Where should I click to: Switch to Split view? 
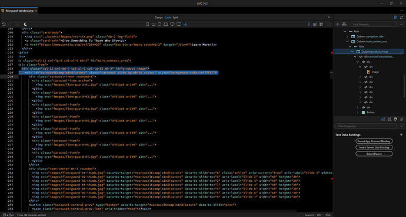point(175,18)
